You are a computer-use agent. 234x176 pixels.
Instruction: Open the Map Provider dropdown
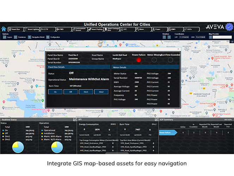coord(222,37)
